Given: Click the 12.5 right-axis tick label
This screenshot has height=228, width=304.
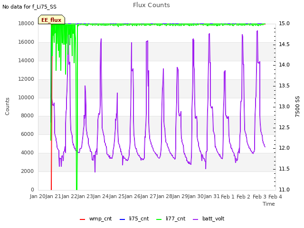Looking at the screenshot, I should (x=284, y=128).
